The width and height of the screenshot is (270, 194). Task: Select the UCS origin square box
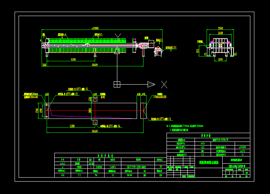click(117, 85)
